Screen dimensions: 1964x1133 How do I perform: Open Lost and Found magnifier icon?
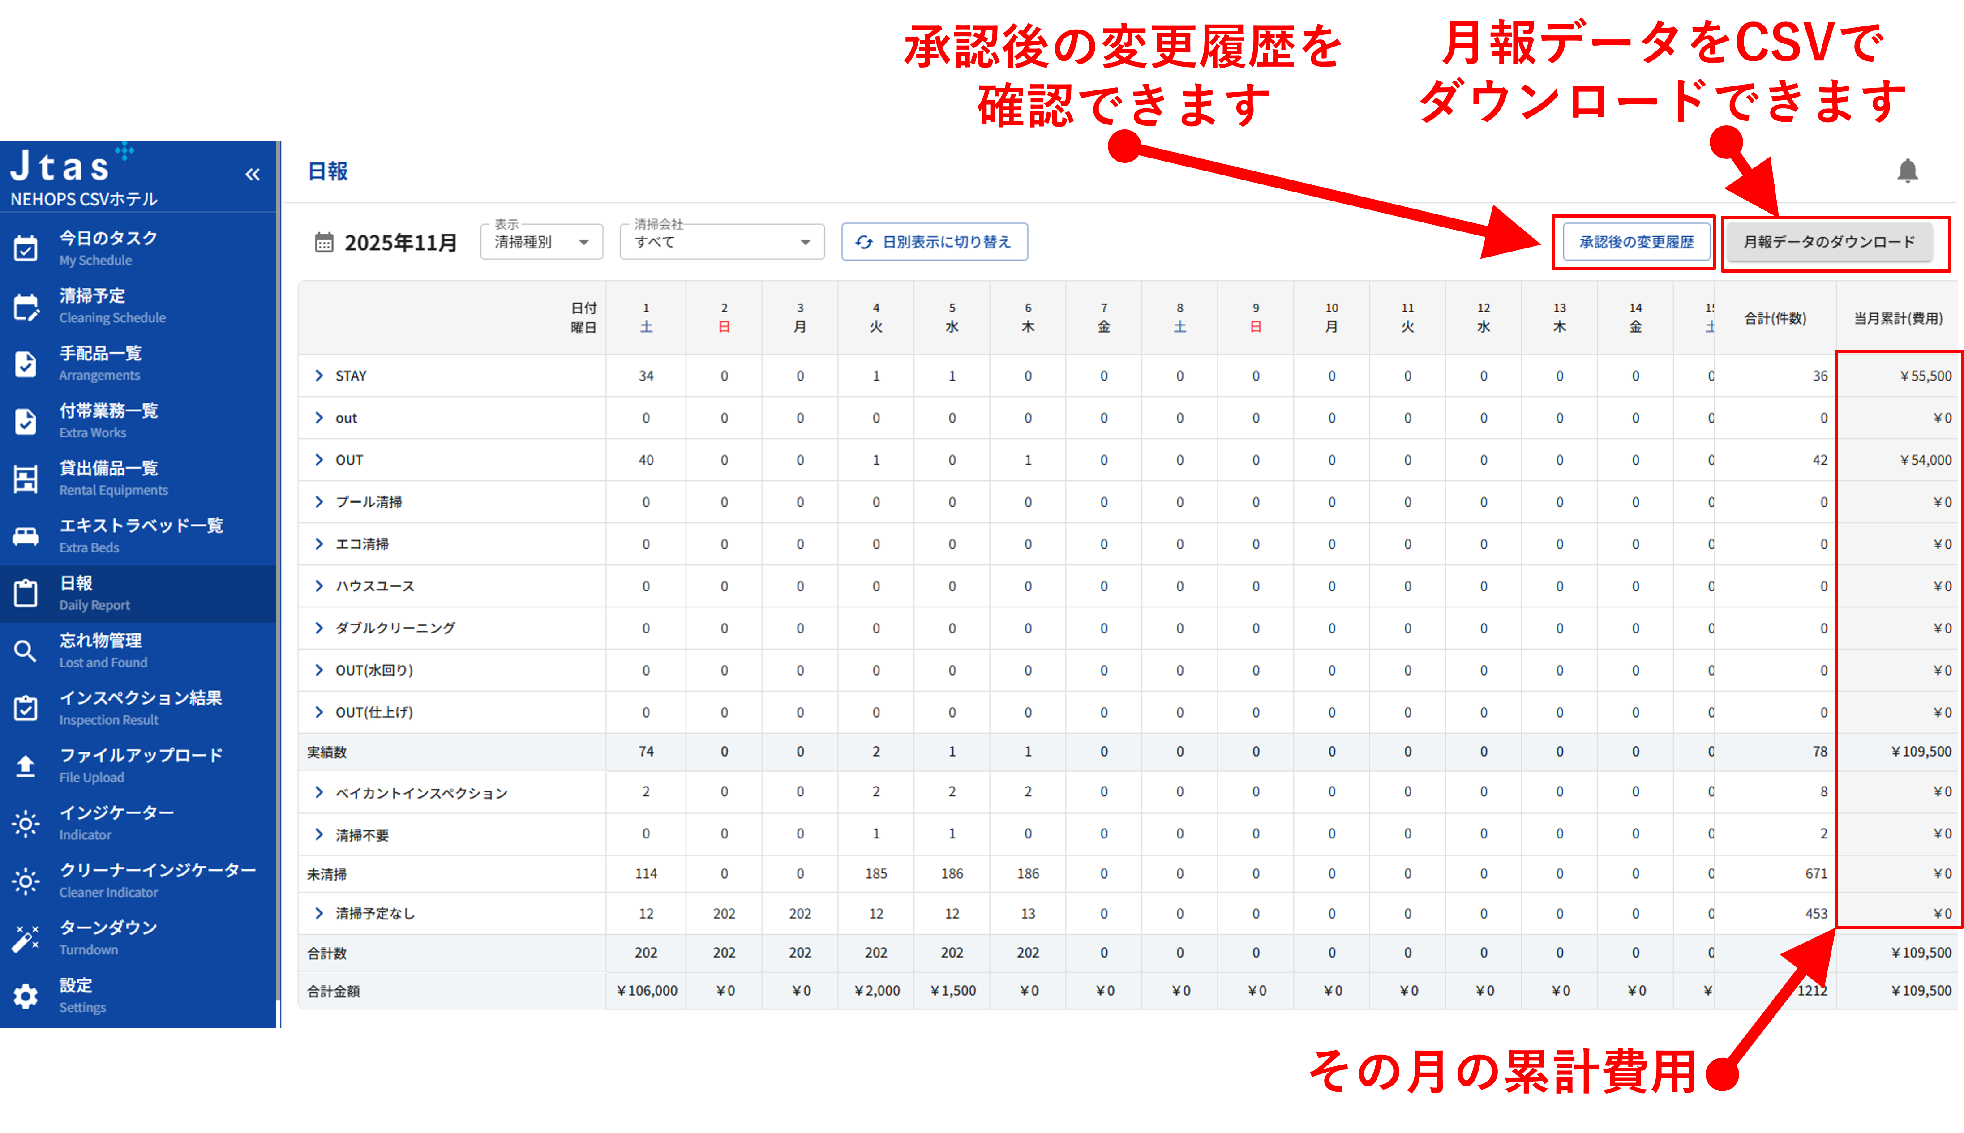click(x=25, y=650)
